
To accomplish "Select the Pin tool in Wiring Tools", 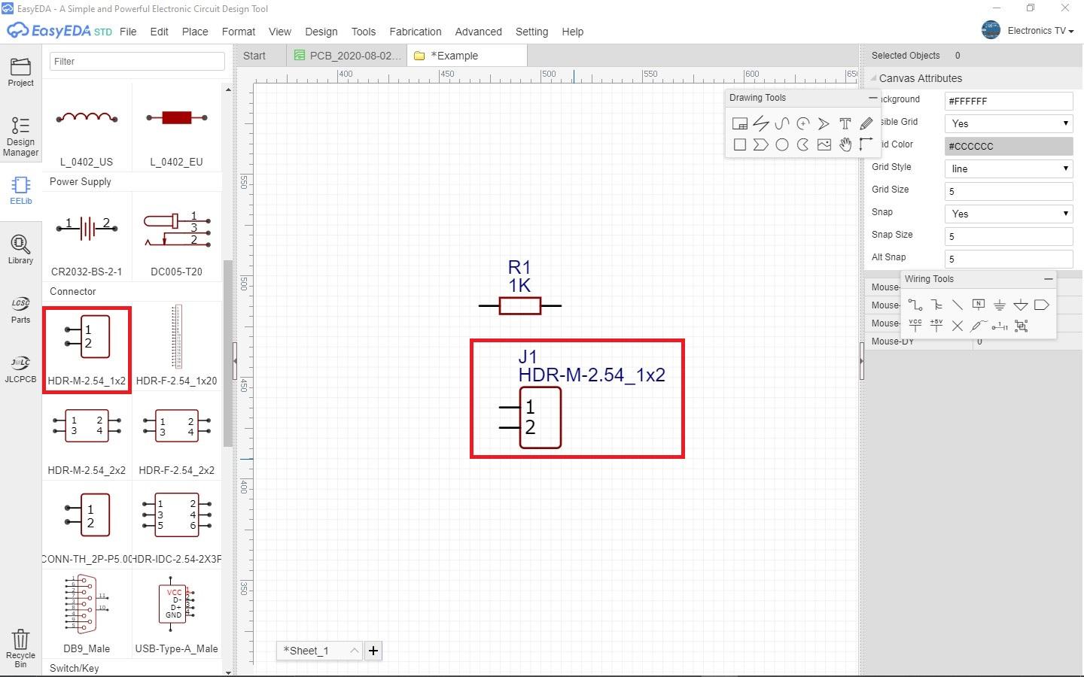I will [x=1000, y=326].
